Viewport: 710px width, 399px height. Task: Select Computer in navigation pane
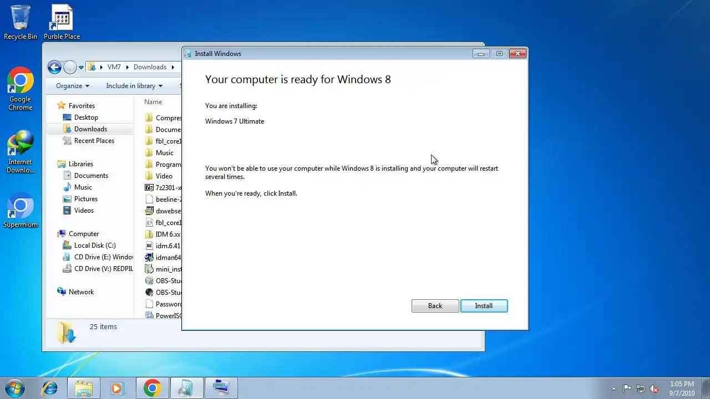pos(84,234)
